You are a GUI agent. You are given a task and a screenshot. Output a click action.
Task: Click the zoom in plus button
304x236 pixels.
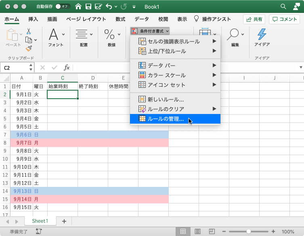click(273, 231)
